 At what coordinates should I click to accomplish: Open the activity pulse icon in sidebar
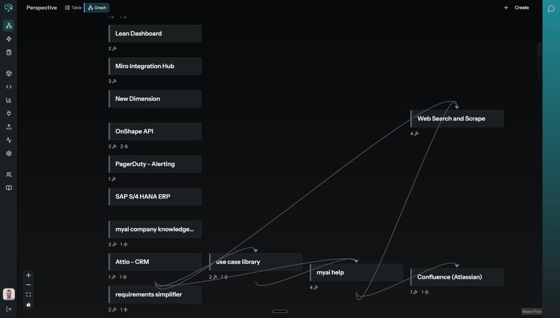coord(8,140)
